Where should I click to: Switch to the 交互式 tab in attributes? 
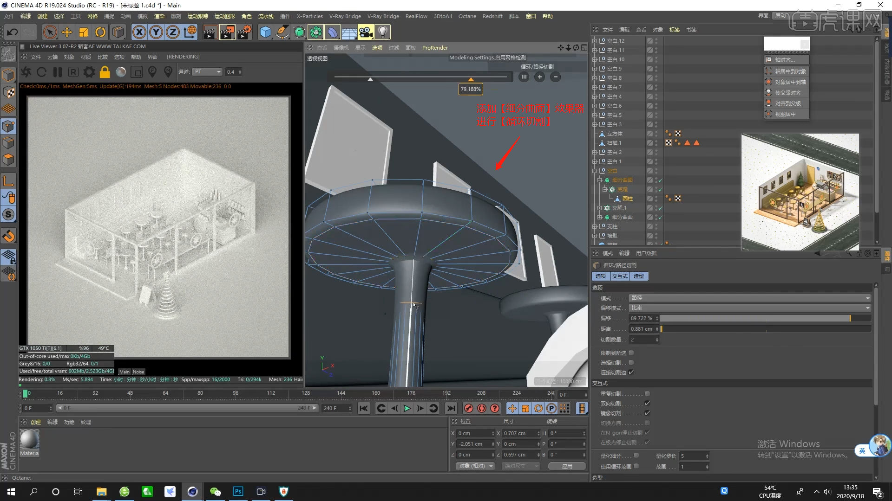click(x=620, y=276)
